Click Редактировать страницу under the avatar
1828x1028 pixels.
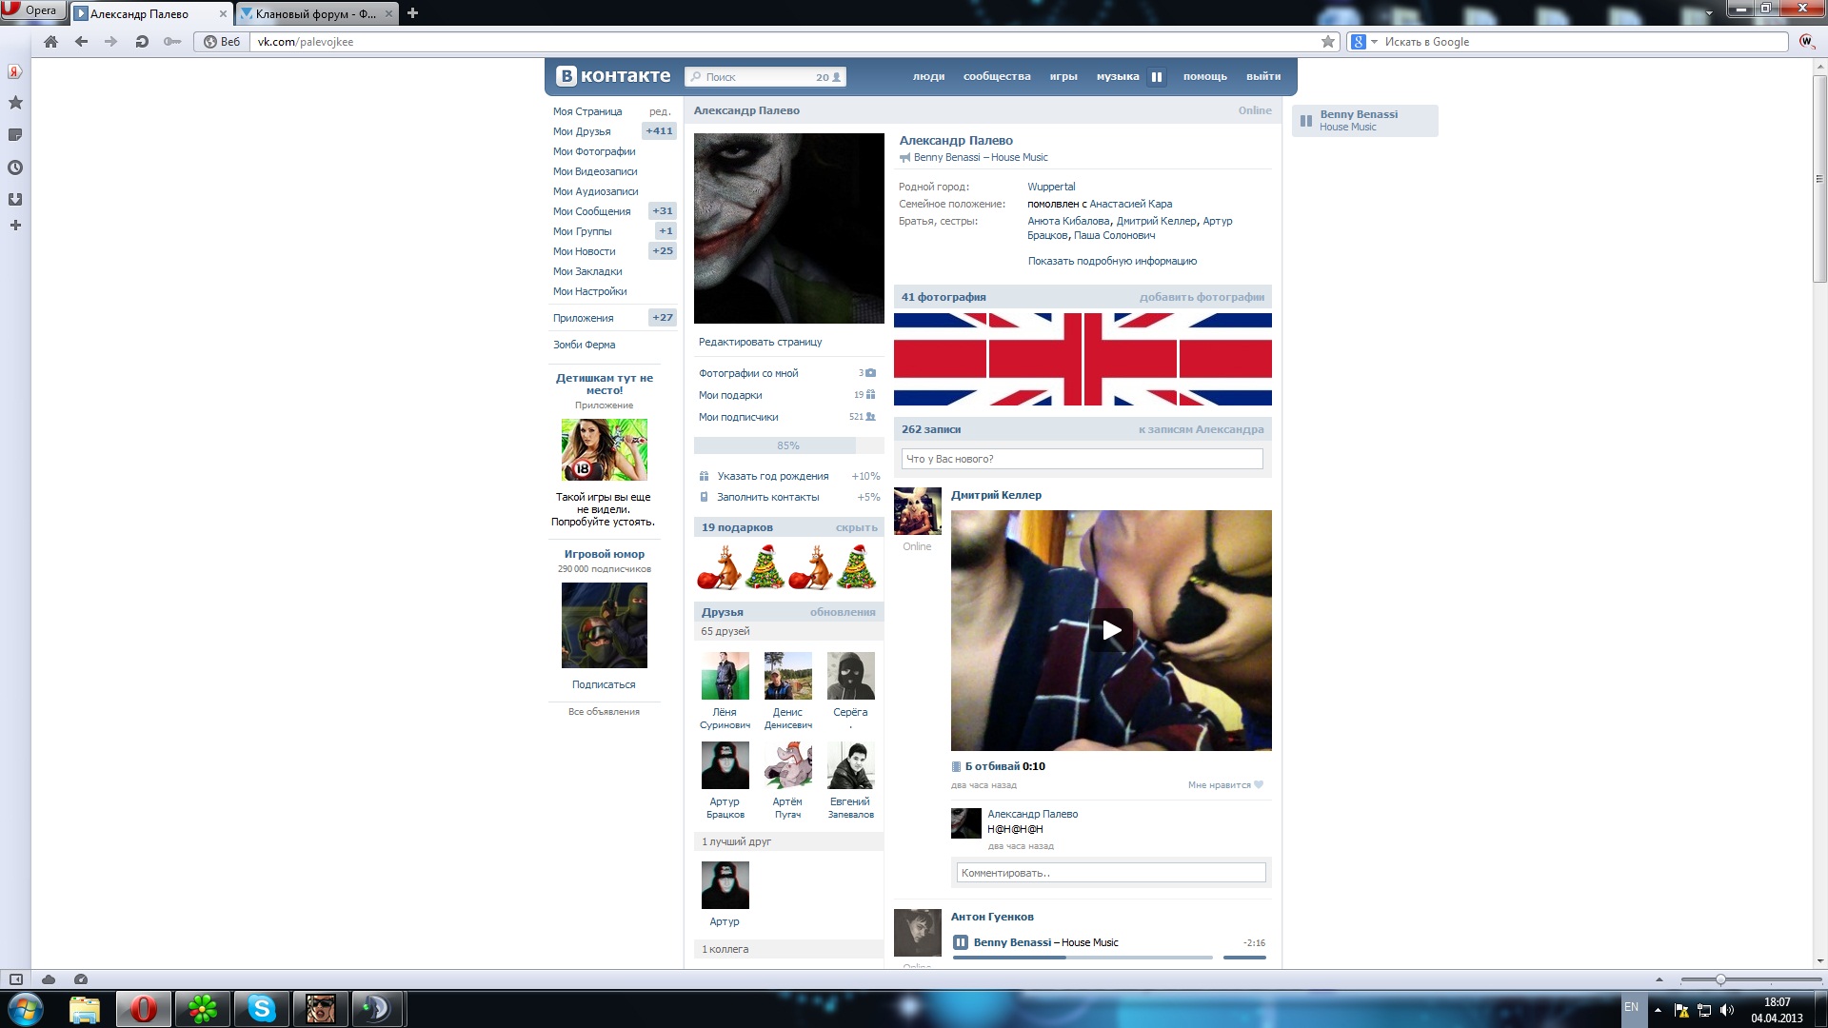pos(760,342)
